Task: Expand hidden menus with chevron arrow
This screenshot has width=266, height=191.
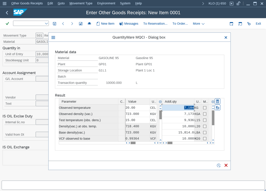Action: pyautogui.click(x=203, y=3)
